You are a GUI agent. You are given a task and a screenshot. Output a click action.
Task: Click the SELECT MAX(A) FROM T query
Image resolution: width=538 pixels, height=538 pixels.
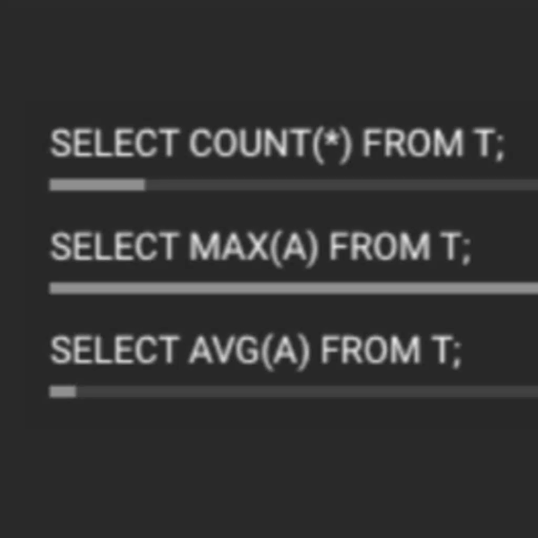[x=260, y=246]
